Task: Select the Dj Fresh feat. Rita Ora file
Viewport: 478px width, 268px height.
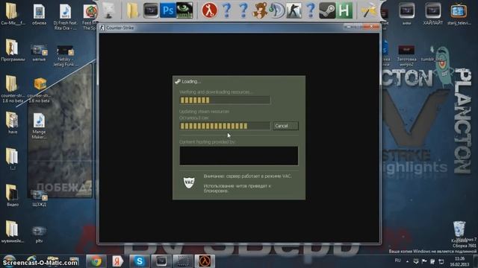Action: (x=65, y=17)
